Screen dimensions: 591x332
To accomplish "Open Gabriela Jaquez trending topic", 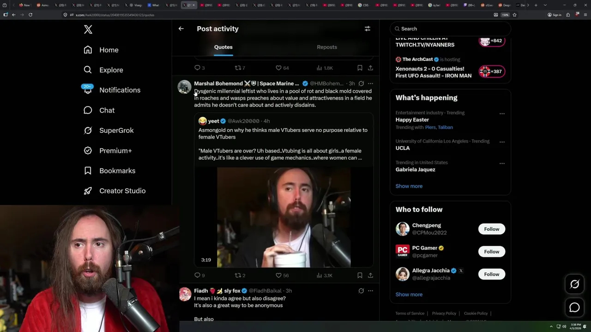I will pos(415,170).
